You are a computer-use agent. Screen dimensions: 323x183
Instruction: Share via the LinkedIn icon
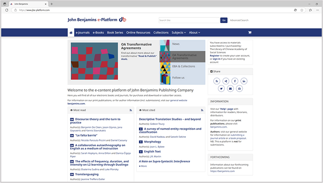tap(244, 81)
